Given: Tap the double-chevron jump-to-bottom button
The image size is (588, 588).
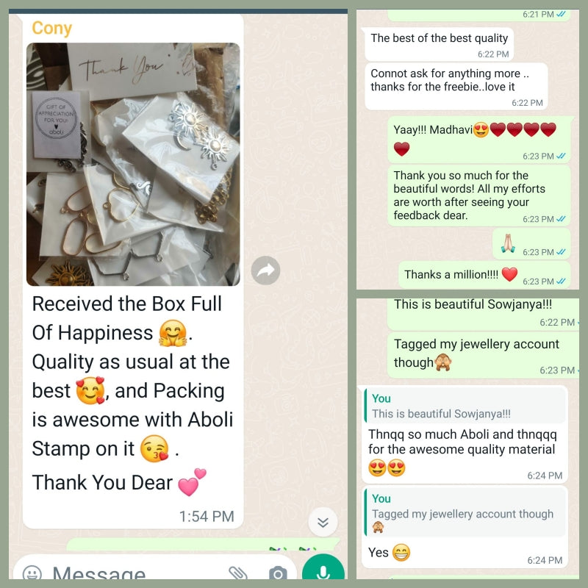Looking at the screenshot, I should point(323,522).
